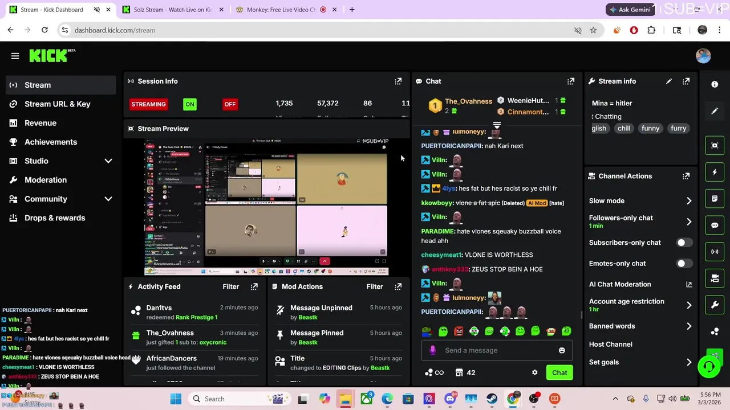
Task: Open Moderation page
Action: pyautogui.click(x=60, y=180)
